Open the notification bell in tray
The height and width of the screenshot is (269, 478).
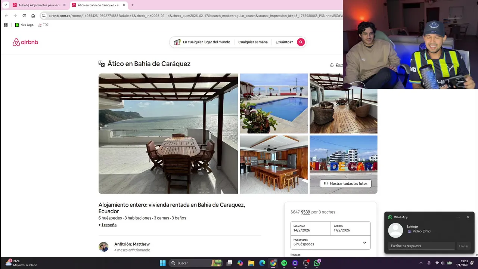pyautogui.click(x=472, y=263)
